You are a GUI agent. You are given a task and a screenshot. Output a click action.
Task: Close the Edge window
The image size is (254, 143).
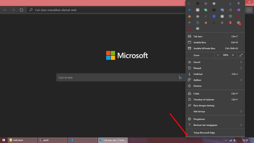(249, 2)
